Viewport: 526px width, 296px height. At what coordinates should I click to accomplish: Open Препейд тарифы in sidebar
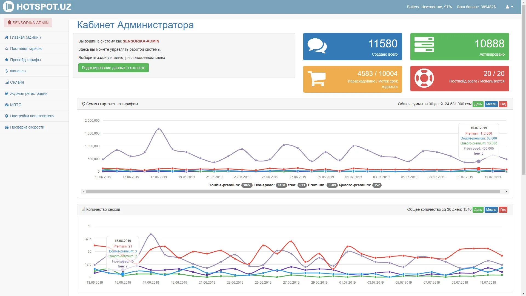click(25, 60)
